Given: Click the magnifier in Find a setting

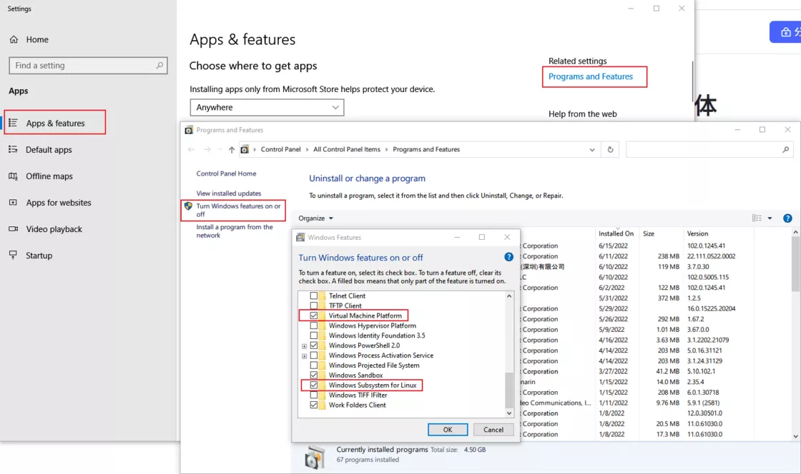Looking at the screenshot, I should click(x=159, y=65).
